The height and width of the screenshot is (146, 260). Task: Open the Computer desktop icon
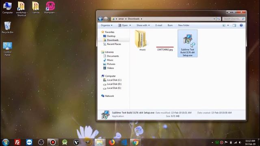7,8
